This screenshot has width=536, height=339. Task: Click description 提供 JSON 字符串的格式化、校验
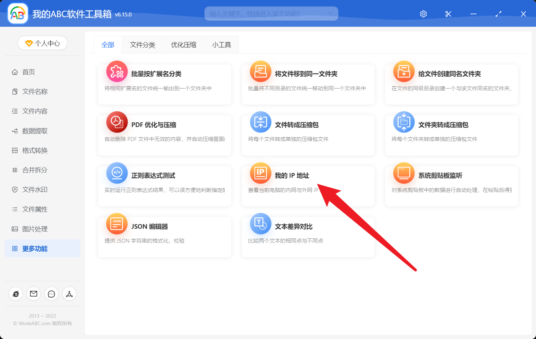[x=144, y=241]
